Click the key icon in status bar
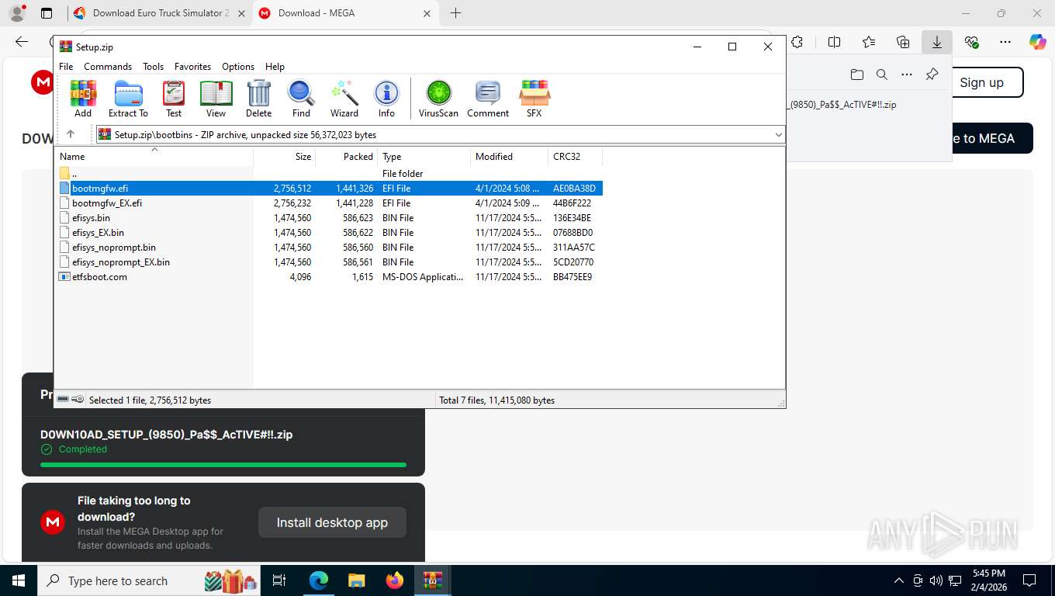Viewport: 1055px width, 596px height. 78,400
